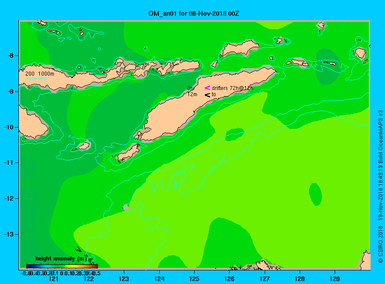The height and width of the screenshot is (284, 385).
Task: Click the longitude label 127
Action: 264,279
